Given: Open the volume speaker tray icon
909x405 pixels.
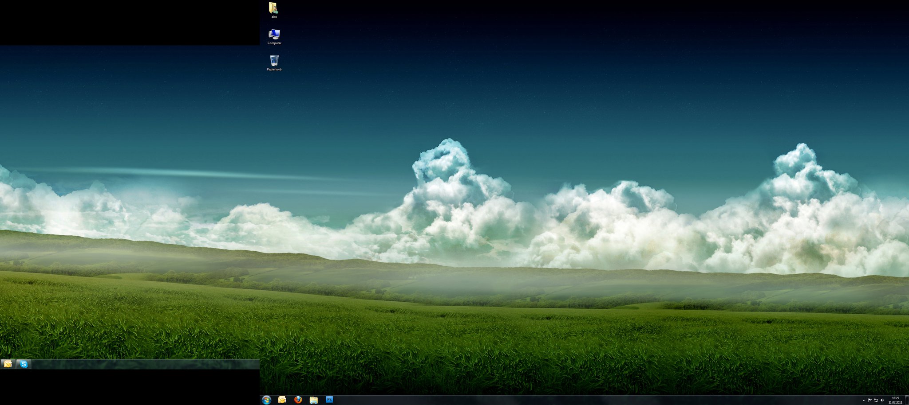Looking at the screenshot, I should tap(882, 401).
